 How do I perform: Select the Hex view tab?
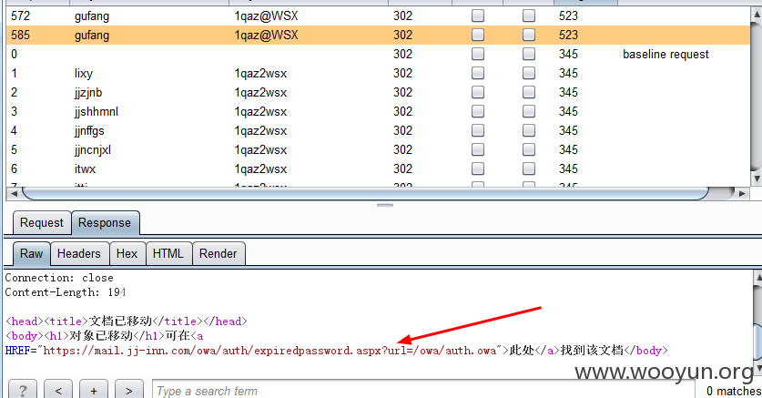tap(127, 253)
